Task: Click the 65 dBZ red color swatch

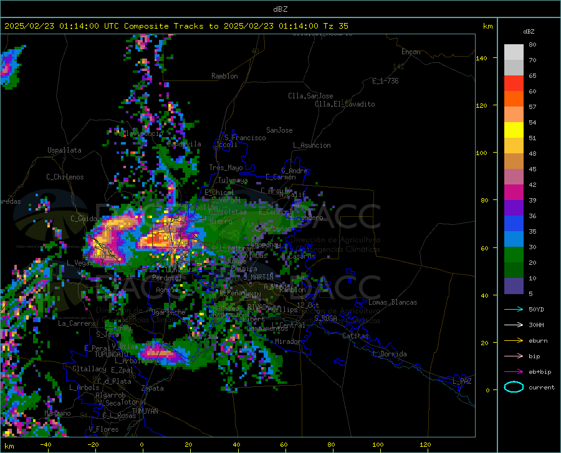Action: (514, 83)
